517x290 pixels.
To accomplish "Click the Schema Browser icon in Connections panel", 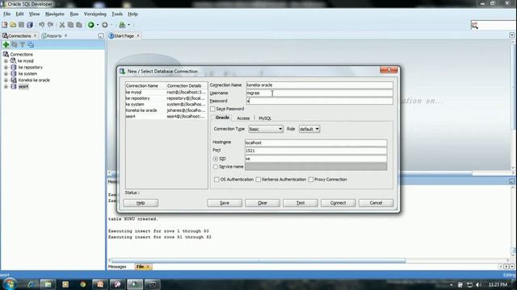I will coord(31,44).
